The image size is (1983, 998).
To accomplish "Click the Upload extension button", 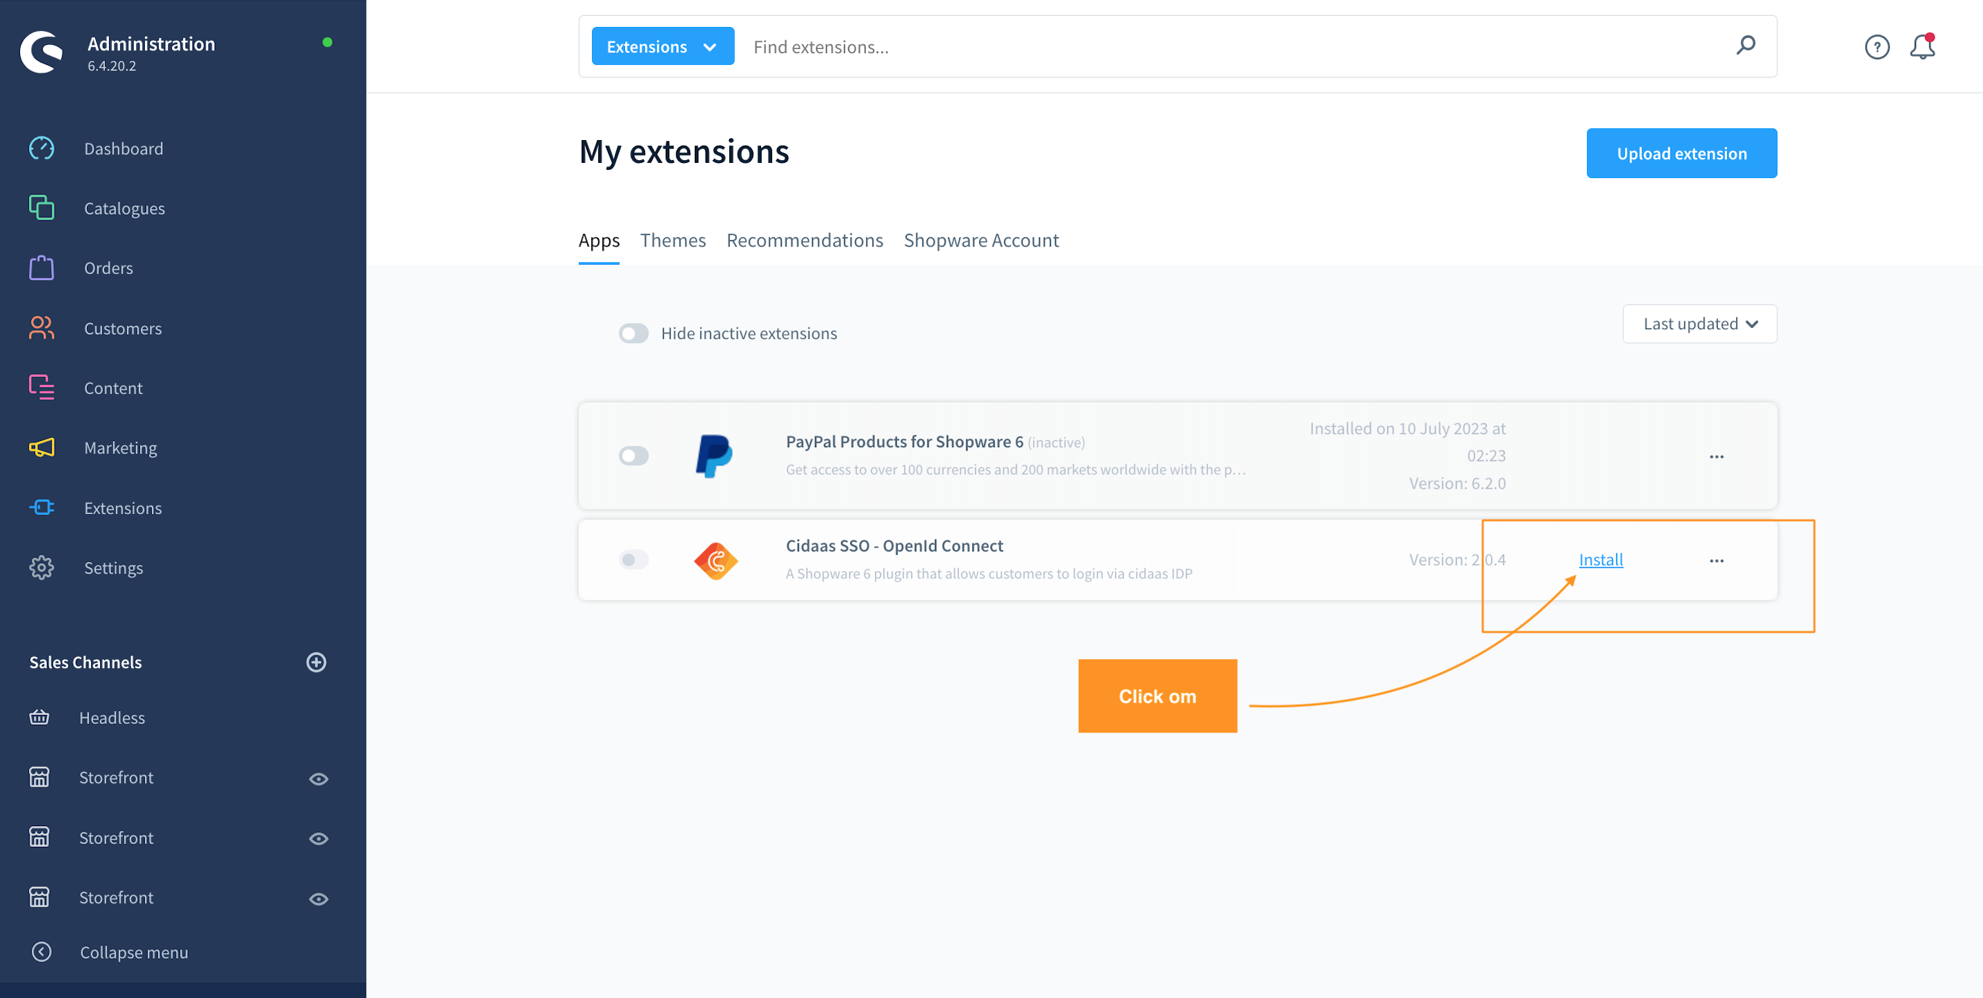I will click(x=1681, y=153).
